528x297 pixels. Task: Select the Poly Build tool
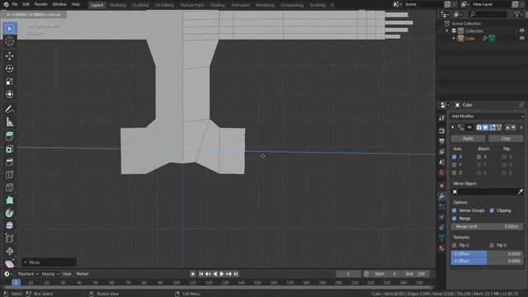click(x=9, y=200)
